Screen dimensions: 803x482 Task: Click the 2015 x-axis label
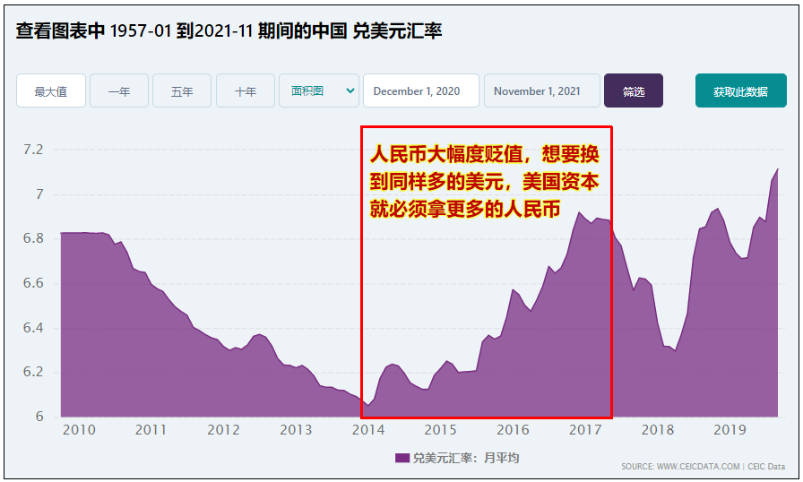click(440, 430)
